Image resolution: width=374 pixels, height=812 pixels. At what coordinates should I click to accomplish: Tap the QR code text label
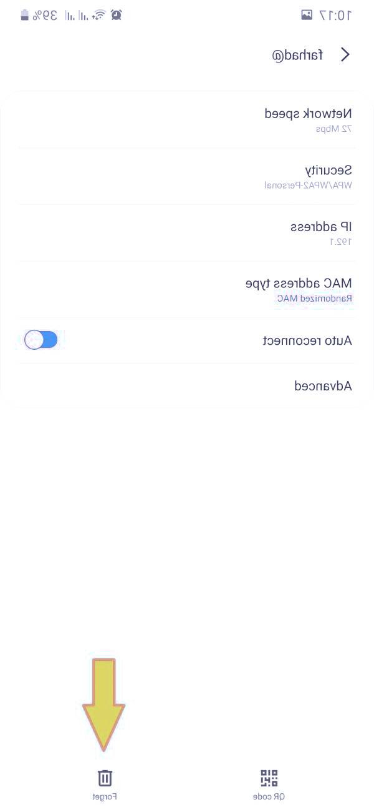(x=269, y=796)
